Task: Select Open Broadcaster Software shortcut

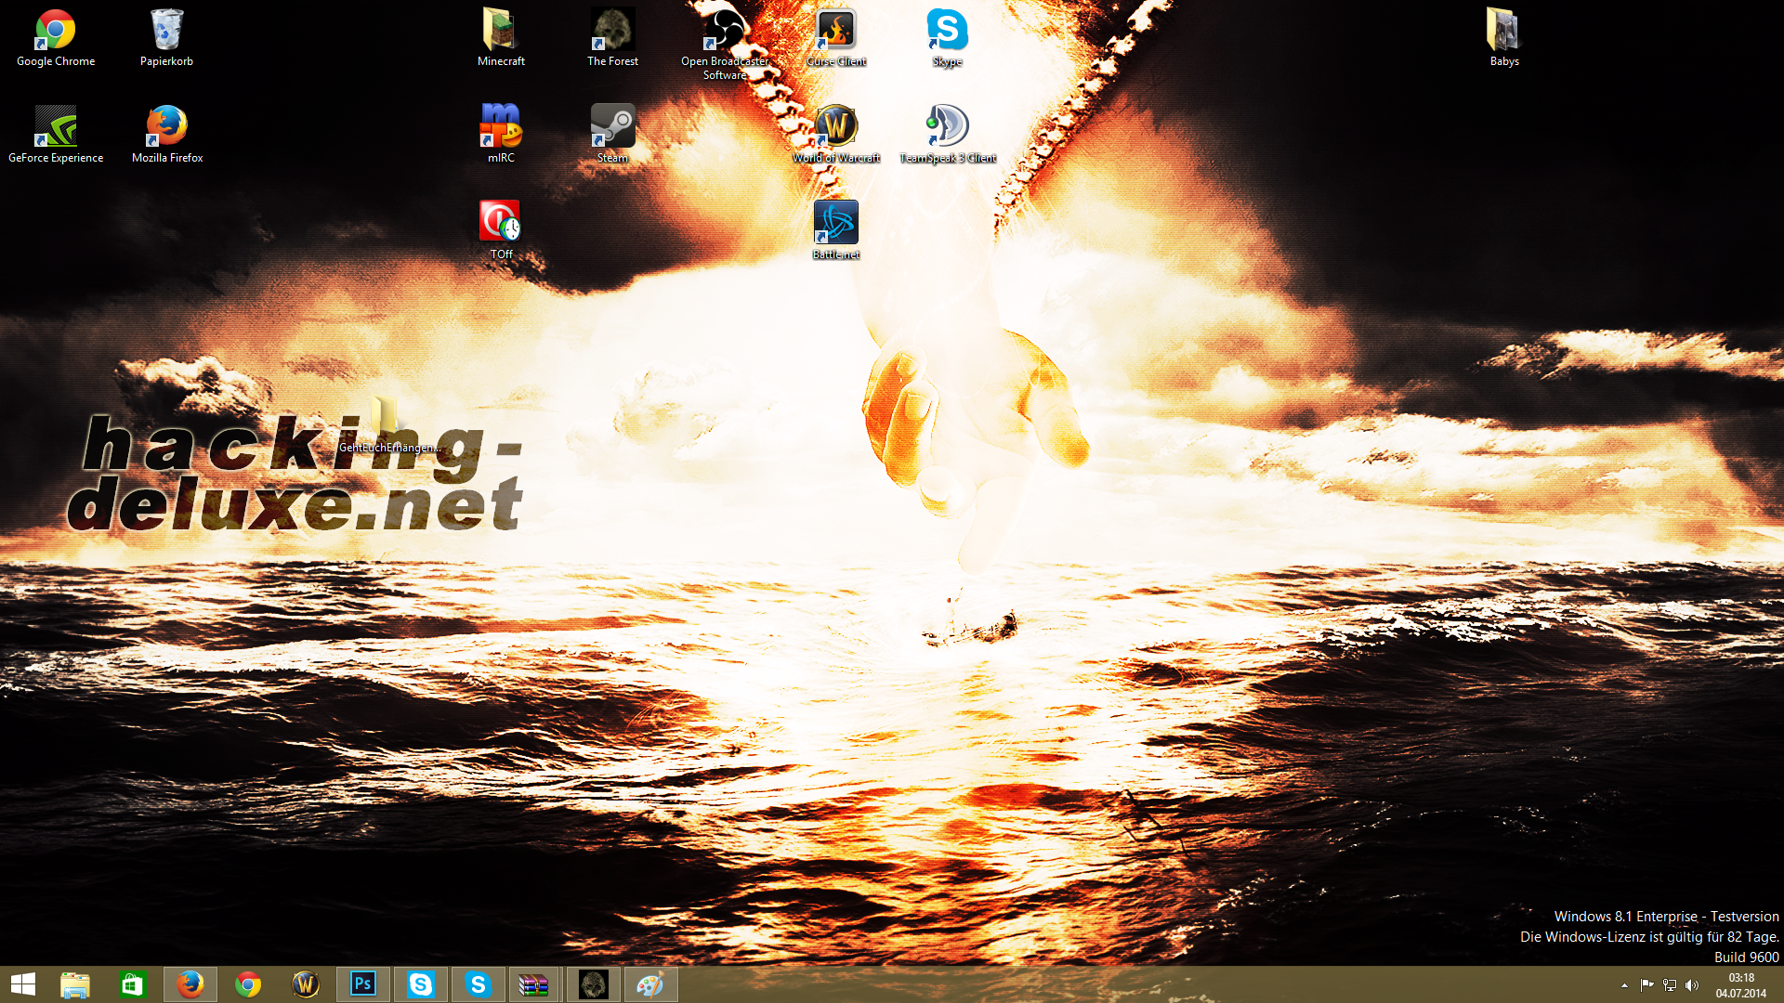Action: click(x=724, y=33)
